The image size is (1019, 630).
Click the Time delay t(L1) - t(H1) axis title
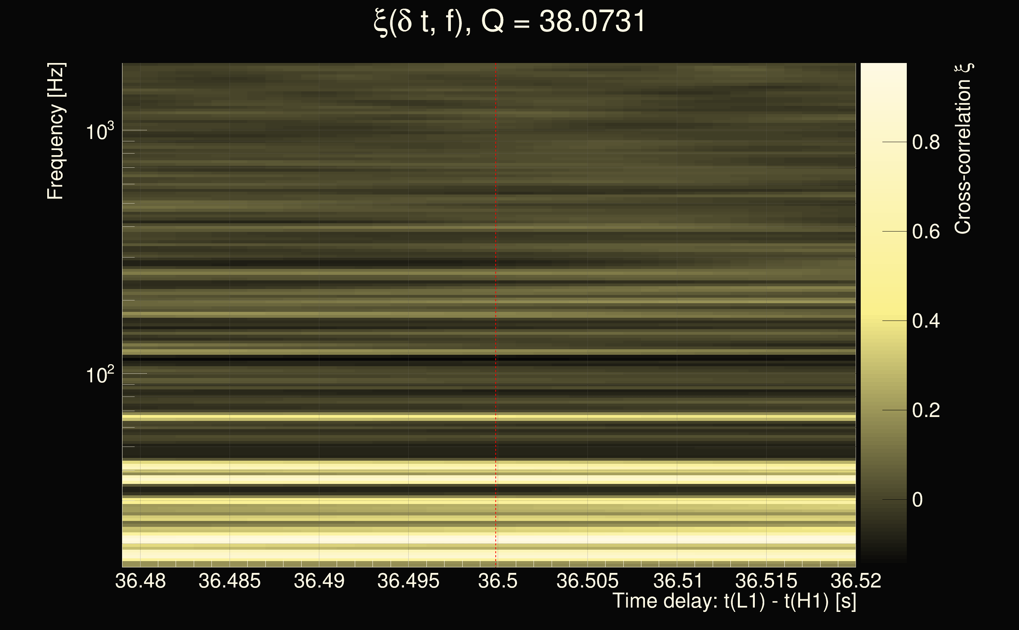point(734,601)
